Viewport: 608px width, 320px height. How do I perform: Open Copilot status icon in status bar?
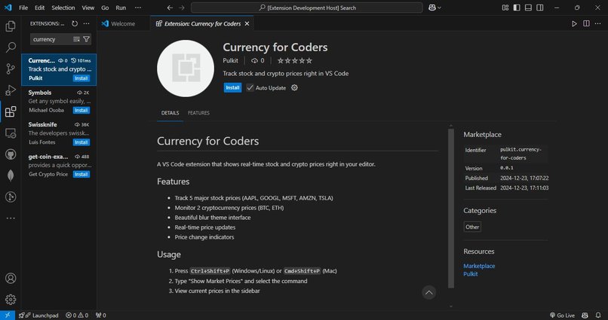point(585,315)
